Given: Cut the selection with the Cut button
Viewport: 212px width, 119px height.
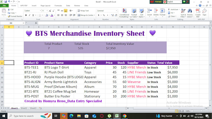Looking at the screenshot, I should pyautogui.click(x=11, y=9).
